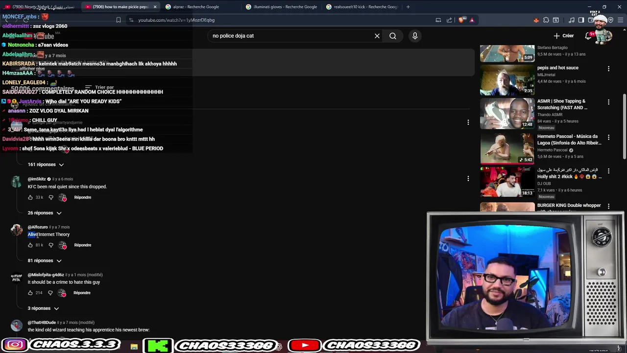Open Brave main hamburger menu
Viewport: 627px width, 353px height.
click(x=621, y=20)
